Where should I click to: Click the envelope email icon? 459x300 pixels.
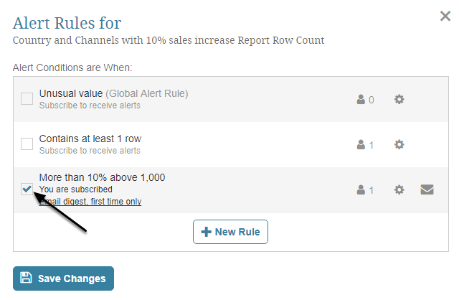427,189
